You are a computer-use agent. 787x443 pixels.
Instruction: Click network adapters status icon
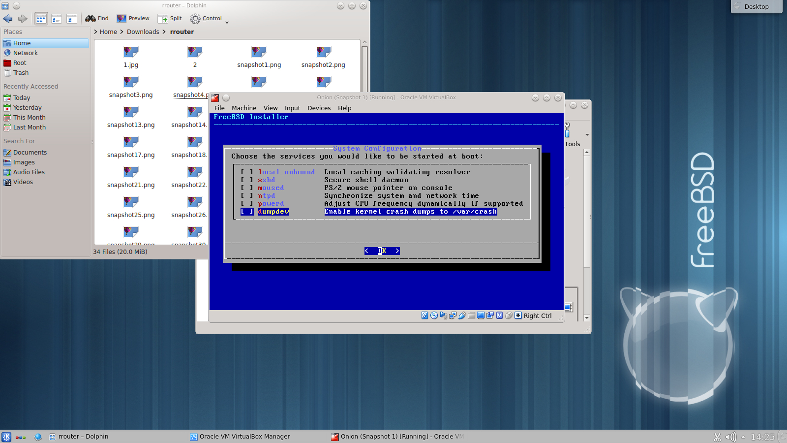click(453, 316)
